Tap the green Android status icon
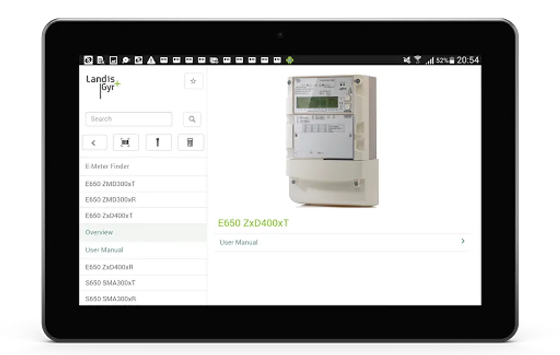The width and height of the screenshot is (560, 355). [289, 60]
